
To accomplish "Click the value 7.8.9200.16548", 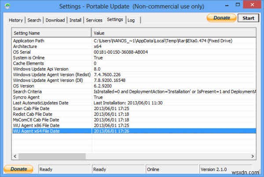I will [110, 80].
